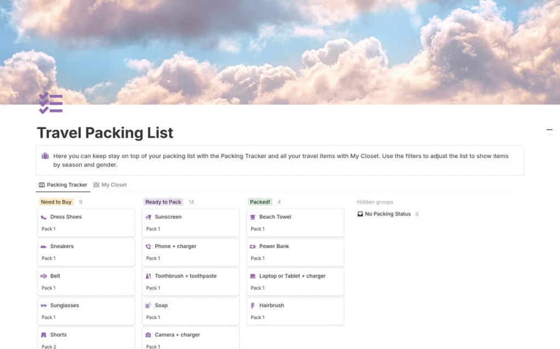Click the Belt card icon
The image size is (560, 349).
(x=44, y=276)
